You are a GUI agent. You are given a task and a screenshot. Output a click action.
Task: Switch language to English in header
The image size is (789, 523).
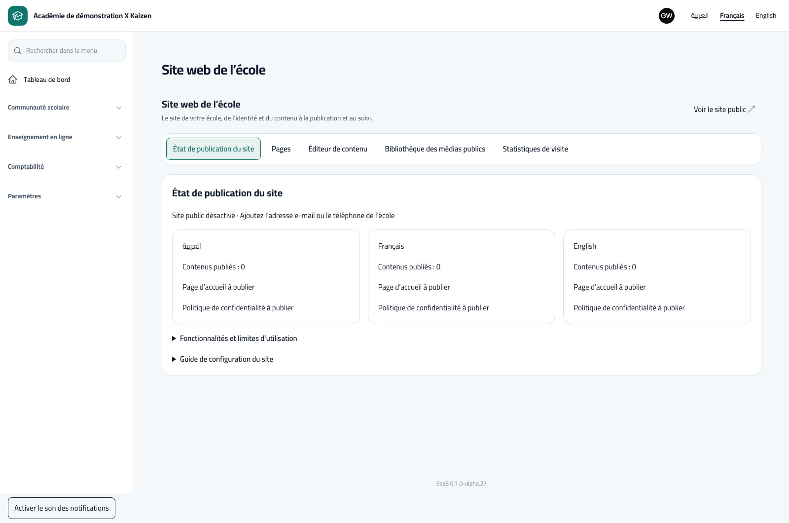(x=766, y=16)
